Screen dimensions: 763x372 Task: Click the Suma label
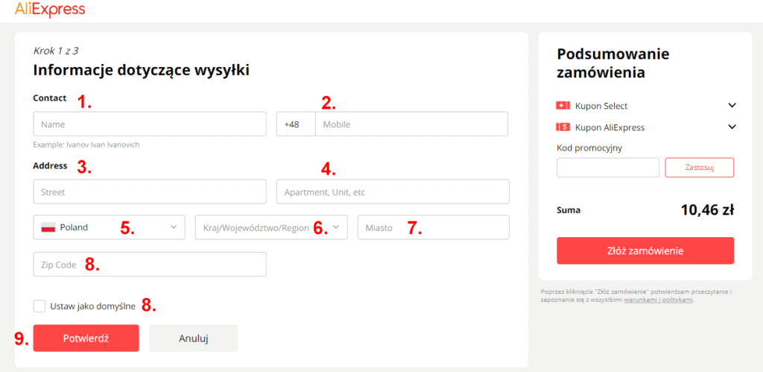coord(569,210)
